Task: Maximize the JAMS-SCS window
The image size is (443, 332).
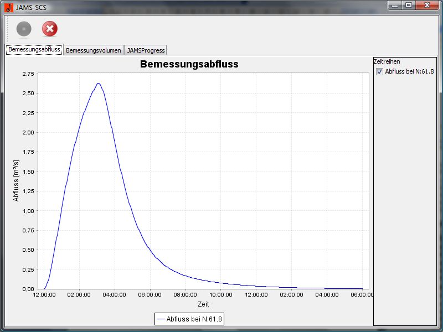Action: tap(409, 5)
